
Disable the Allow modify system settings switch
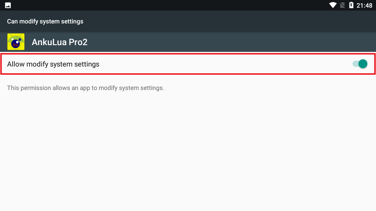point(360,64)
